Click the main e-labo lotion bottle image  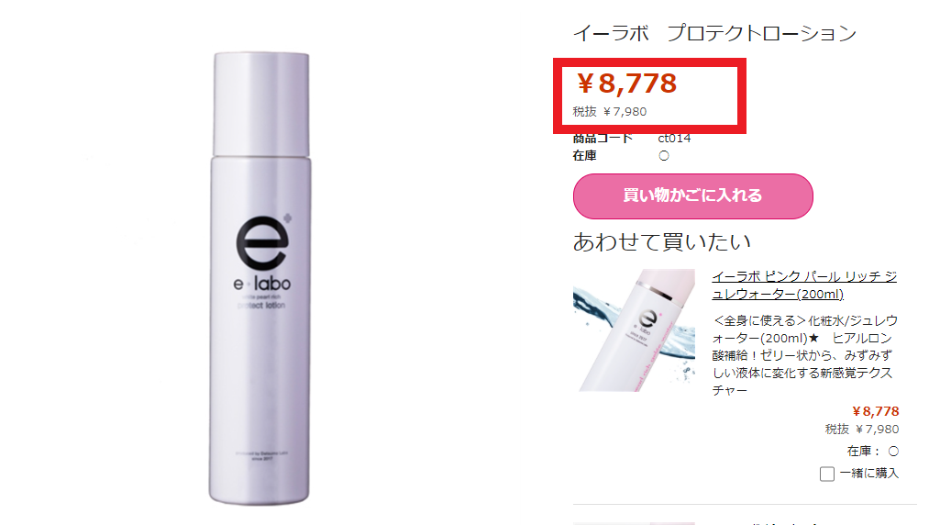[x=260, y=278]
